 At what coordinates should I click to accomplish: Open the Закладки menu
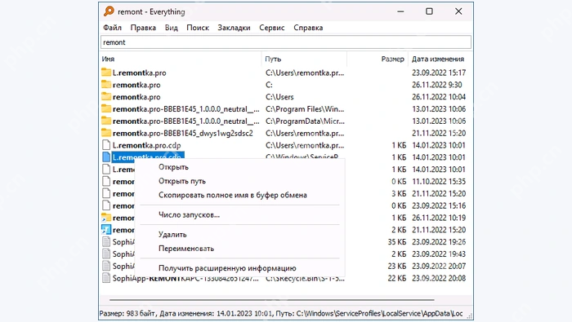[x=234, y=28]
